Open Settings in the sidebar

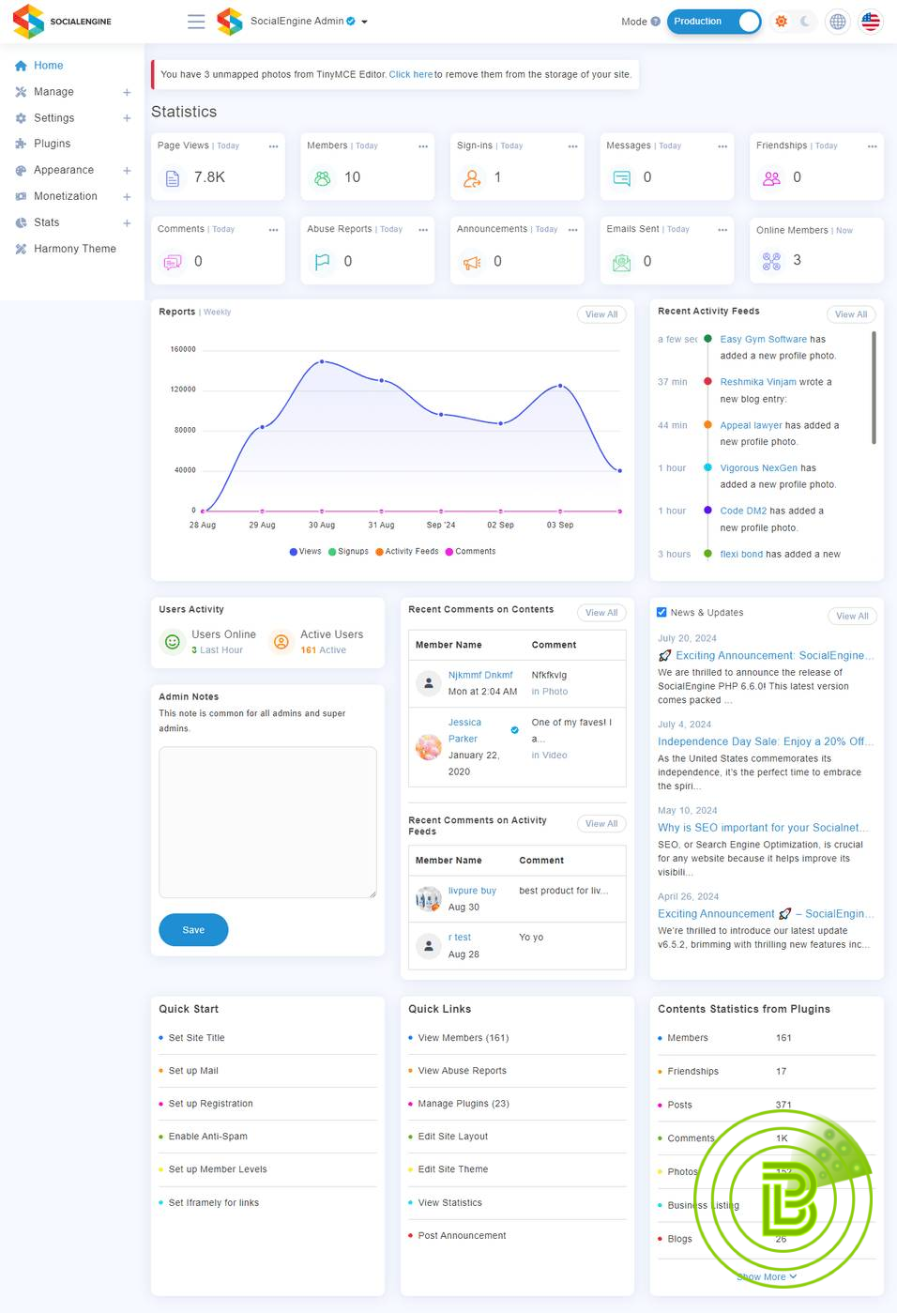coord(53,118)
